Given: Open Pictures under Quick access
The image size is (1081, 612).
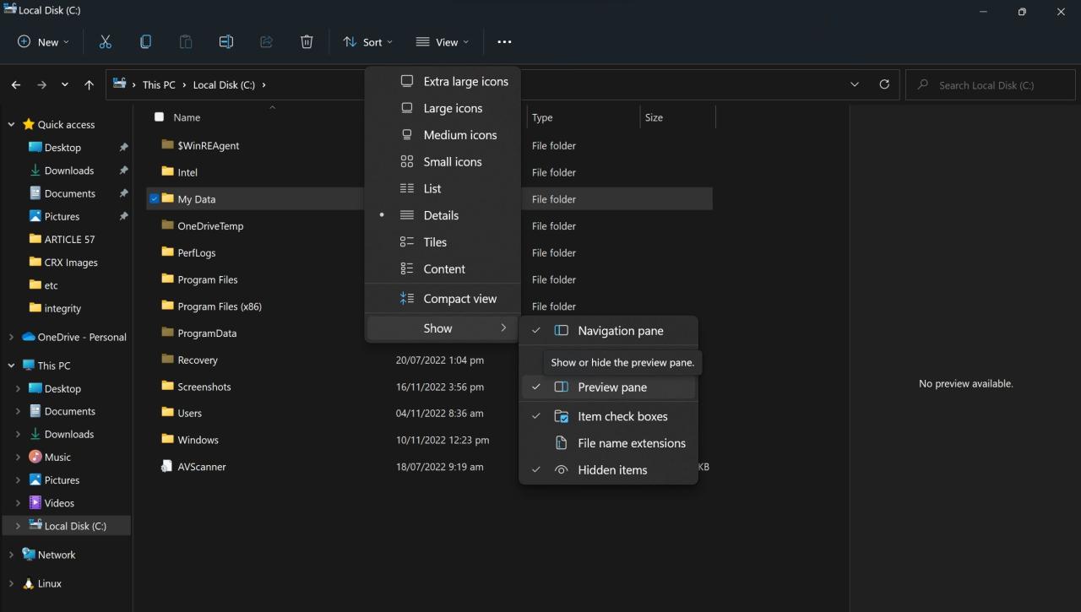Looking at the screenshot, I should point(62,216).
